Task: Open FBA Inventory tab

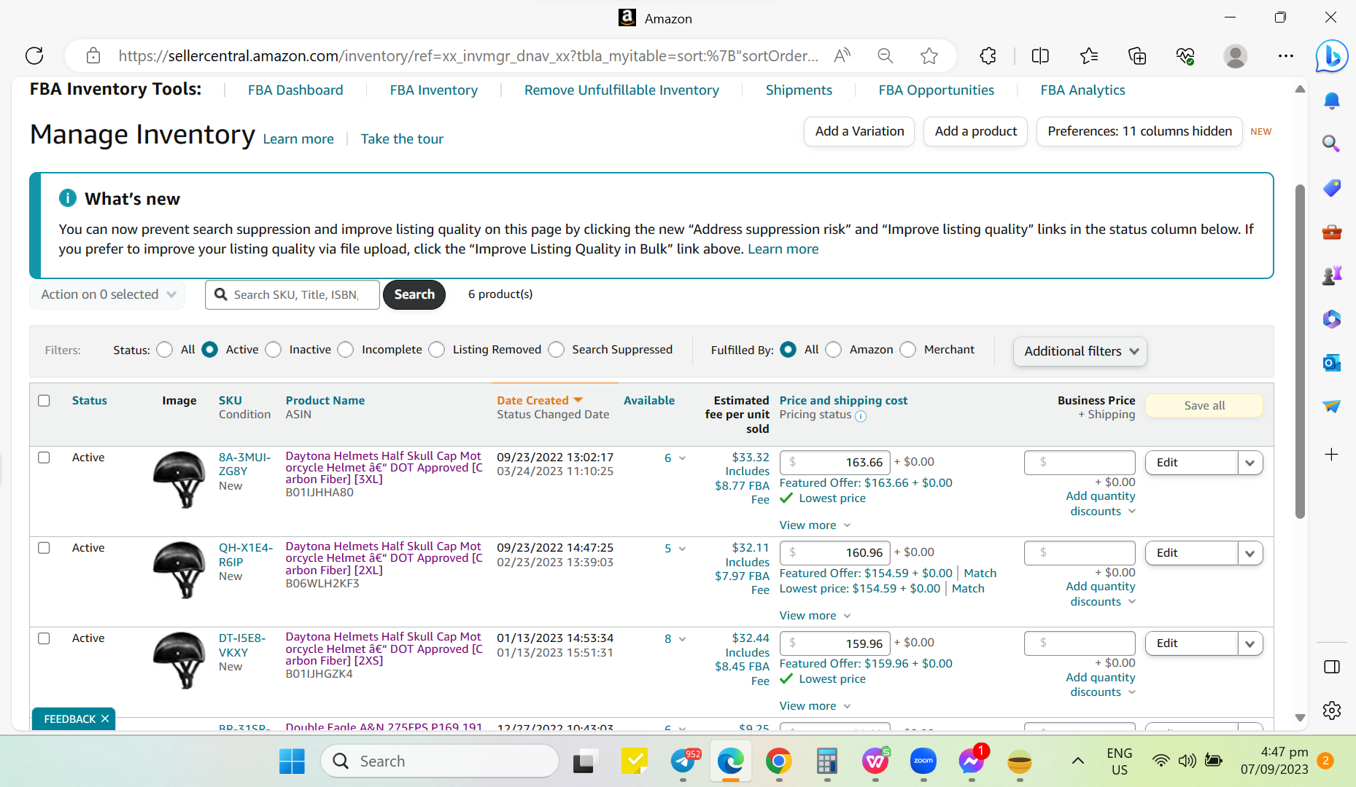Action: click(x=434, y=90)
